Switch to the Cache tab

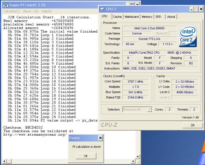tap(117, 17)
